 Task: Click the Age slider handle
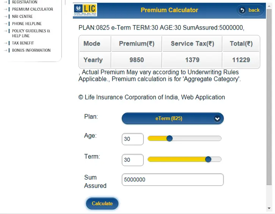pyautogui.click(x=170, y=138)
